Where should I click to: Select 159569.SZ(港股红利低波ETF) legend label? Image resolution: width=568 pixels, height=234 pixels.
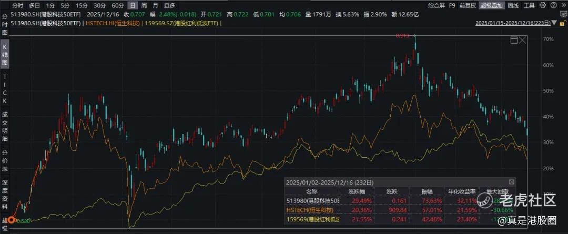point(181,23)
